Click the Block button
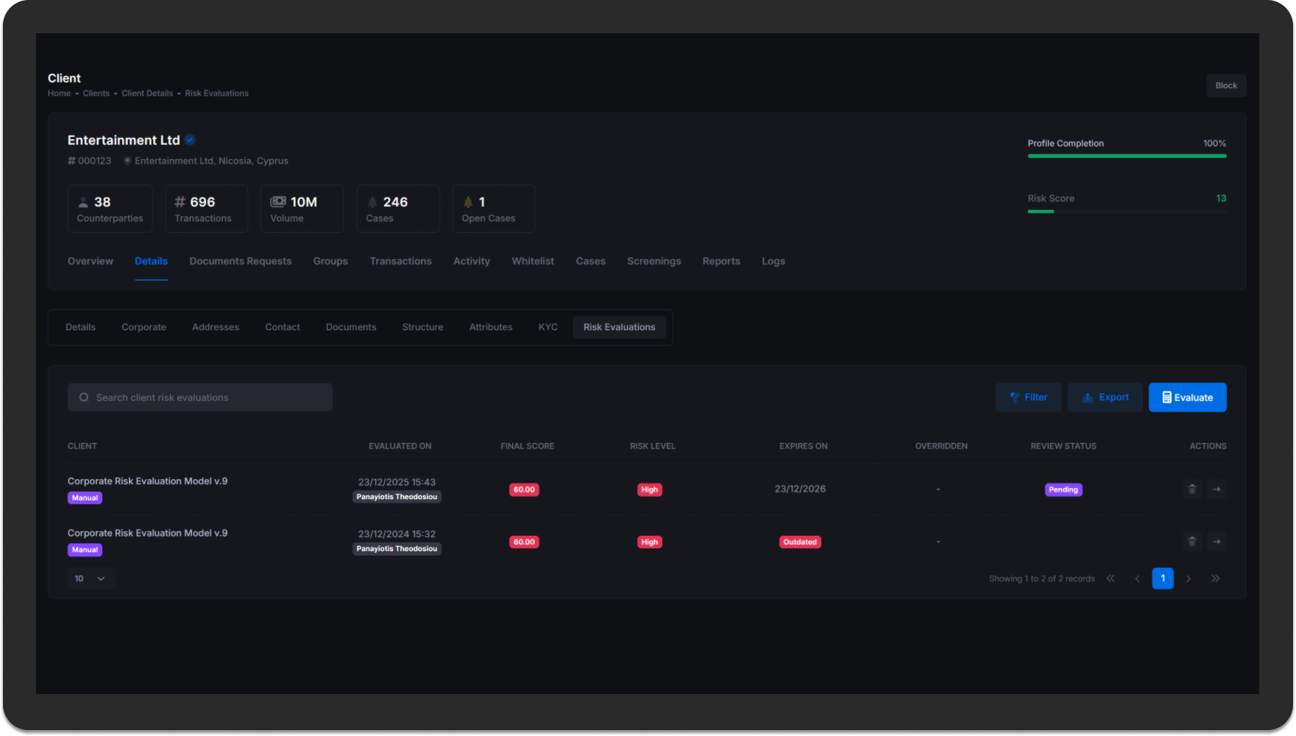The image size is (1296, 736). tap(1225, 85)
